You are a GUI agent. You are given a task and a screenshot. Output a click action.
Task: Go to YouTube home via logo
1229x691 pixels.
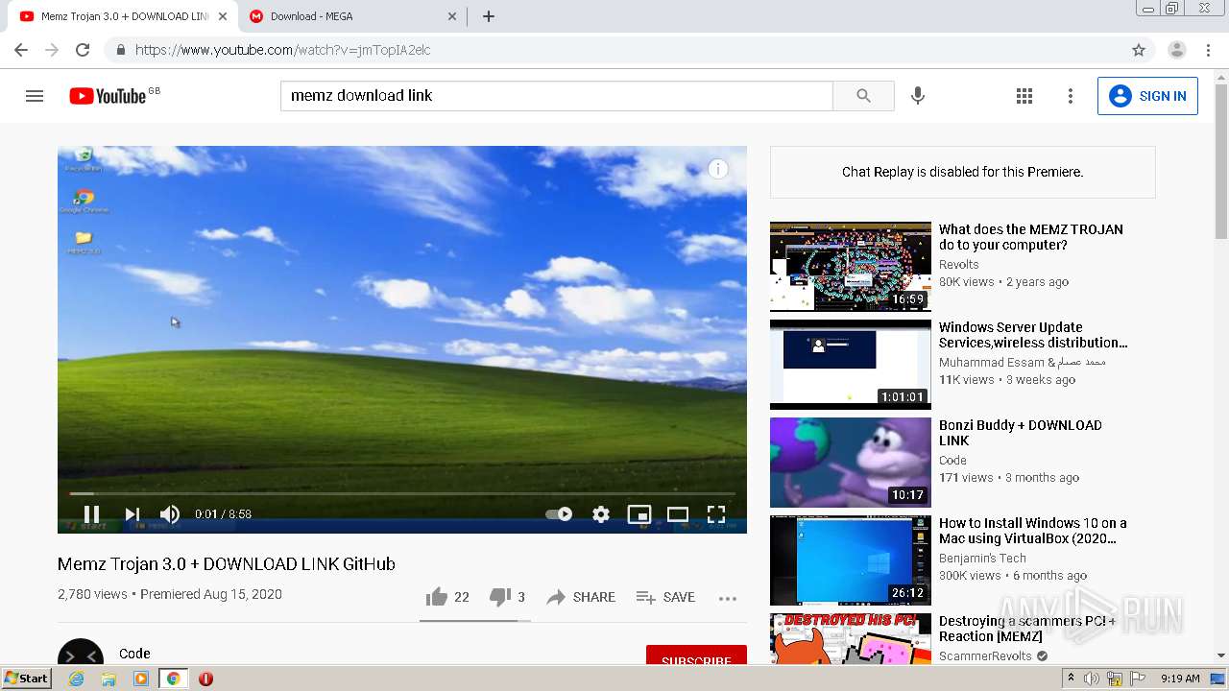pyautogui.click(x=107, y=96)
